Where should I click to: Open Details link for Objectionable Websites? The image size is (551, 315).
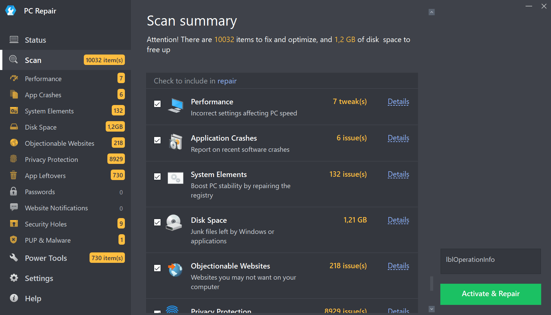[398, 266]
